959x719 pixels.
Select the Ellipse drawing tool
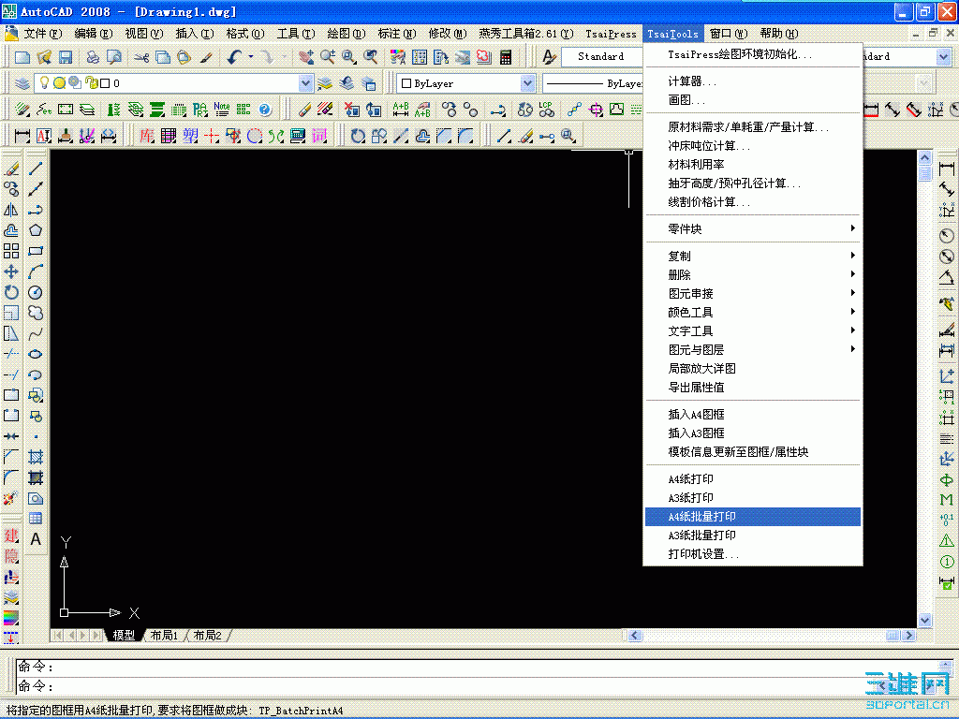pos(36,354)
